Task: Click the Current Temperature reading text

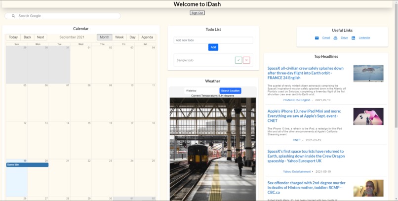Action: (x=212, y=96)
